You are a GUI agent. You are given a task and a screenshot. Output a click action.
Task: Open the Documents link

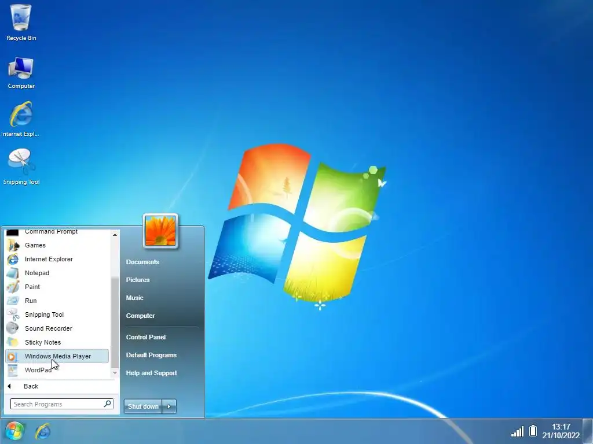click(x=142, y=262)
